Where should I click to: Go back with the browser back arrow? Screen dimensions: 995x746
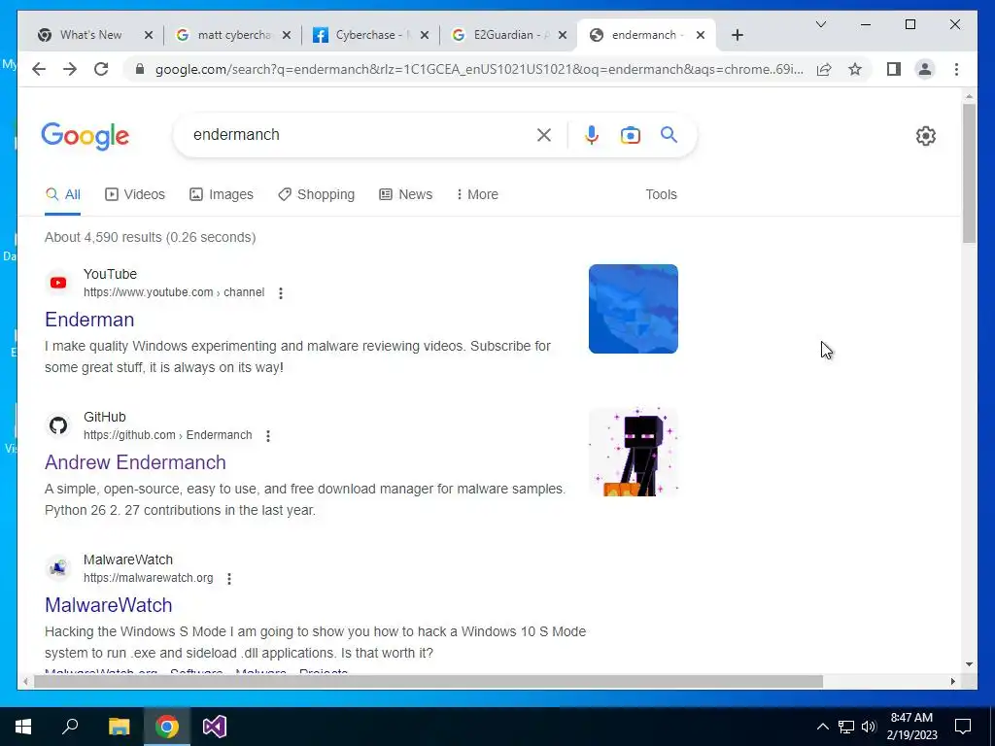pyautogui.click(x=39, y=69)
